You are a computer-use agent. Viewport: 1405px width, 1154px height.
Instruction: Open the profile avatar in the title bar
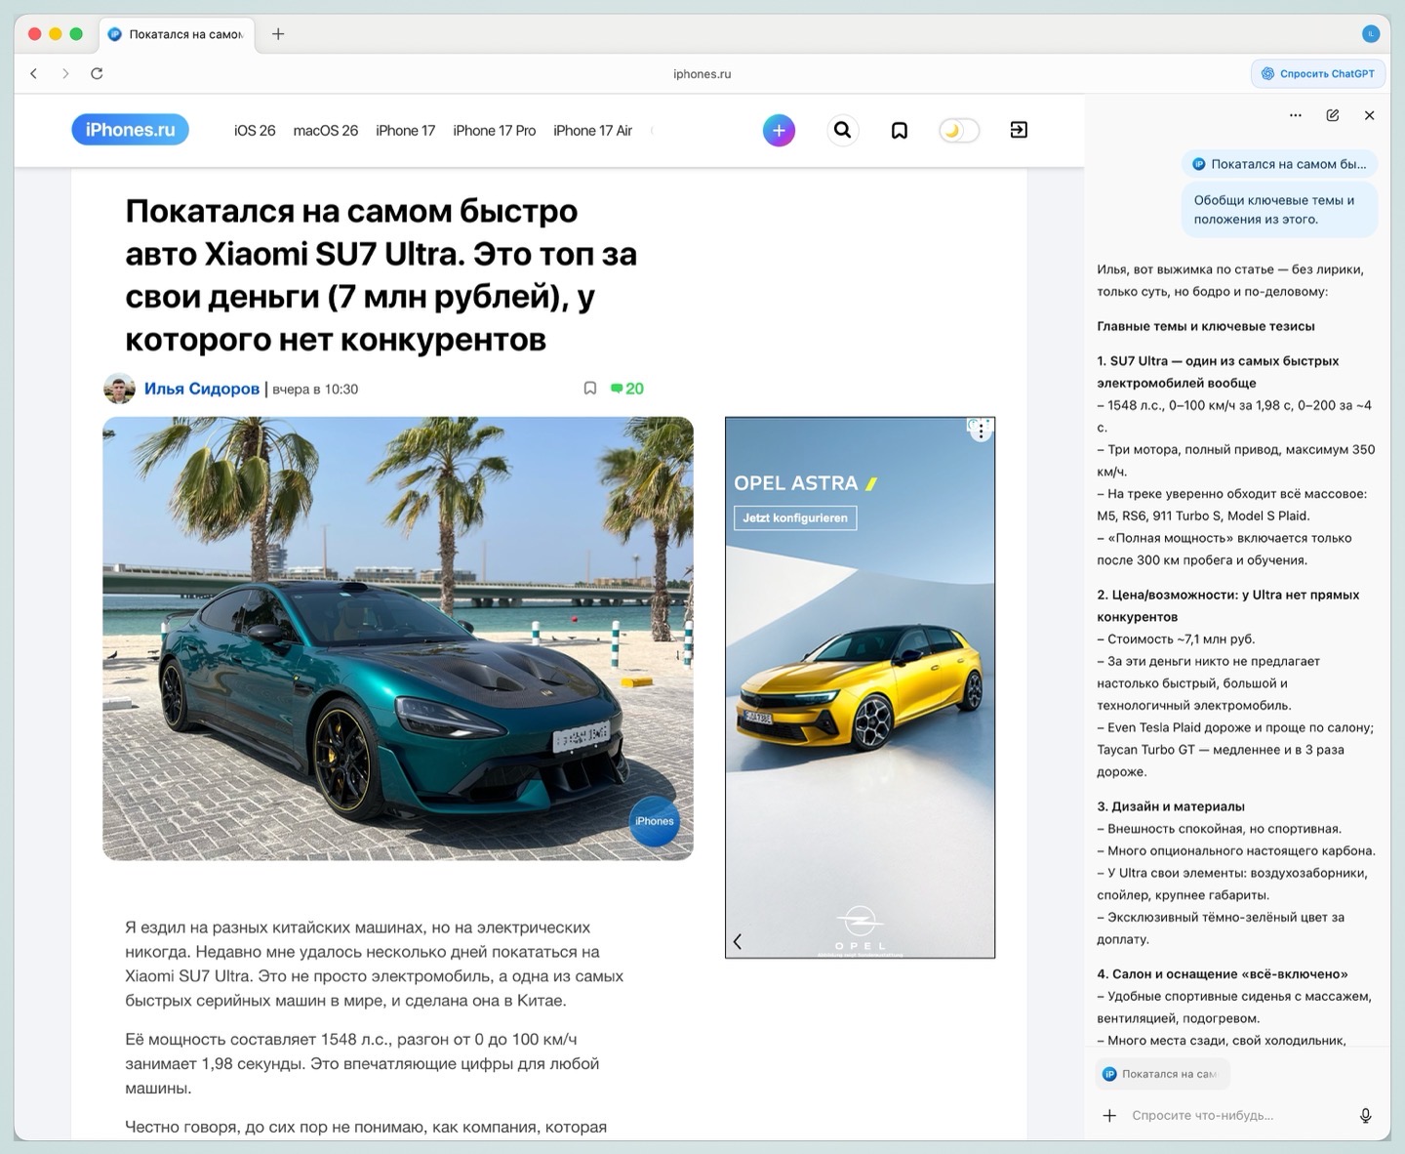tap(1370, 34)
